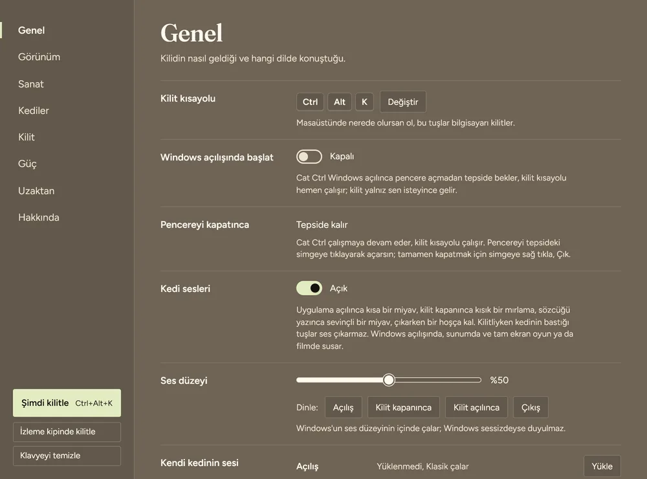Open the Genel settings section
Image resolution: width=647 pixels, height=479 pixels.
click(x=31, y=30)
